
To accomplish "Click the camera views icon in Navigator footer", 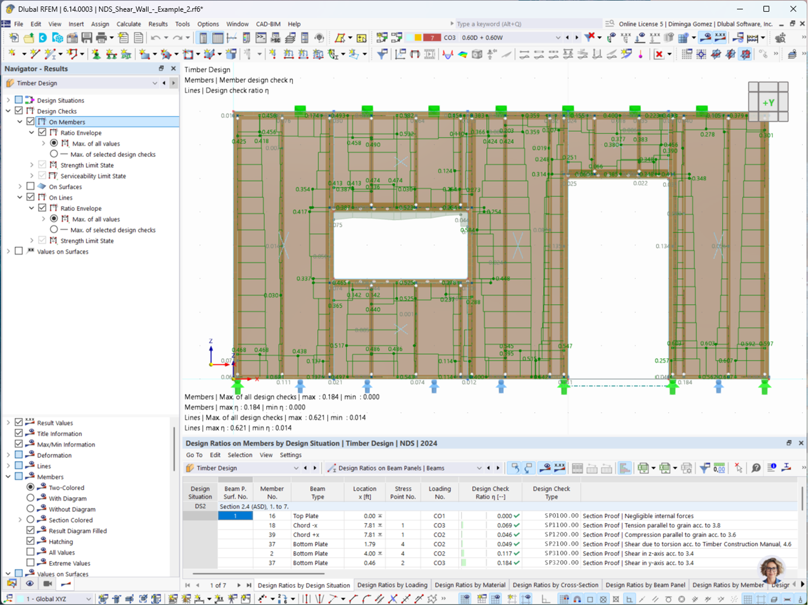I will 48,584.
